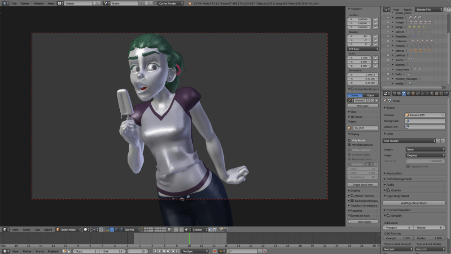
Task: Click the timeline ruler at frame 10
Action: tap(189, 245)
